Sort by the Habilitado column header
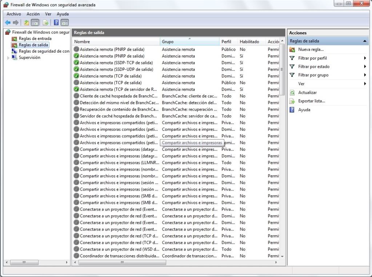The image size is (372, 277). 252,41
